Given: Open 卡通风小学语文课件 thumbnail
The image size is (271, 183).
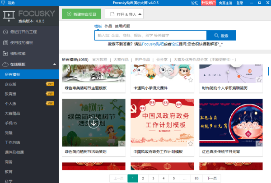Looking at the screenshot, I should (x=162, y=73).
